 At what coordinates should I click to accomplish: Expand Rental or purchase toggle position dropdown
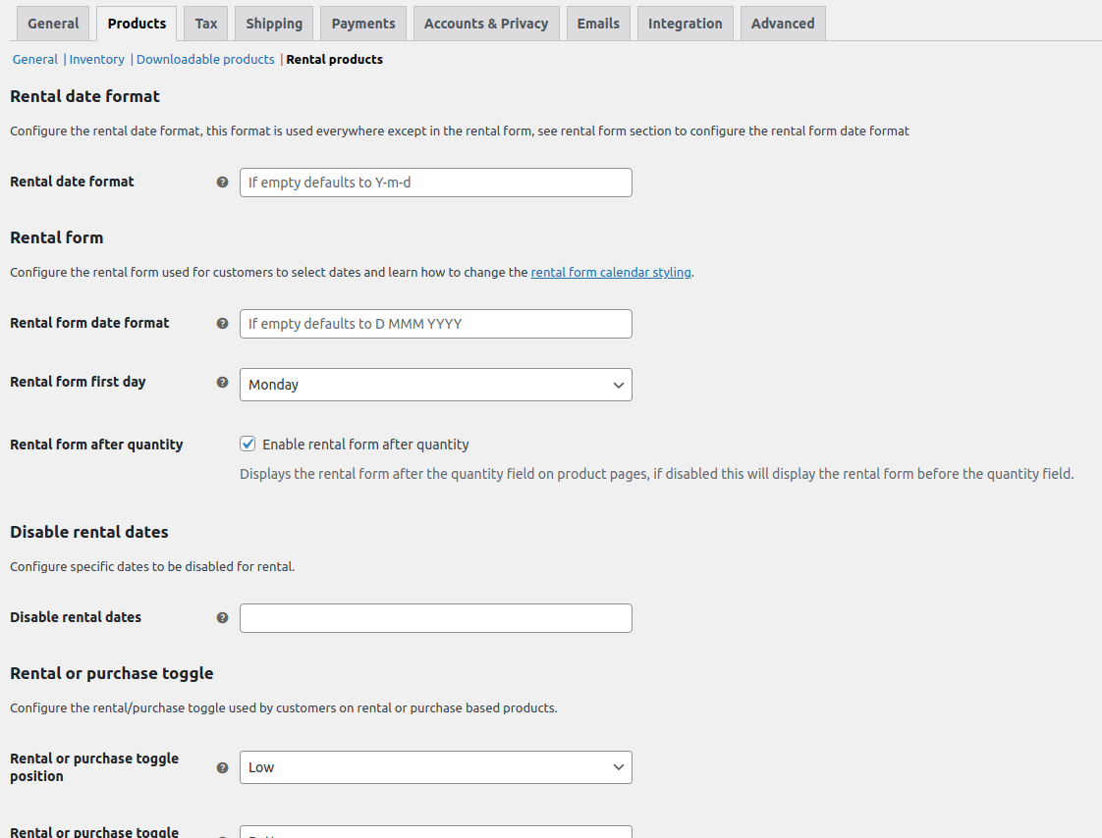coord(435,767)
